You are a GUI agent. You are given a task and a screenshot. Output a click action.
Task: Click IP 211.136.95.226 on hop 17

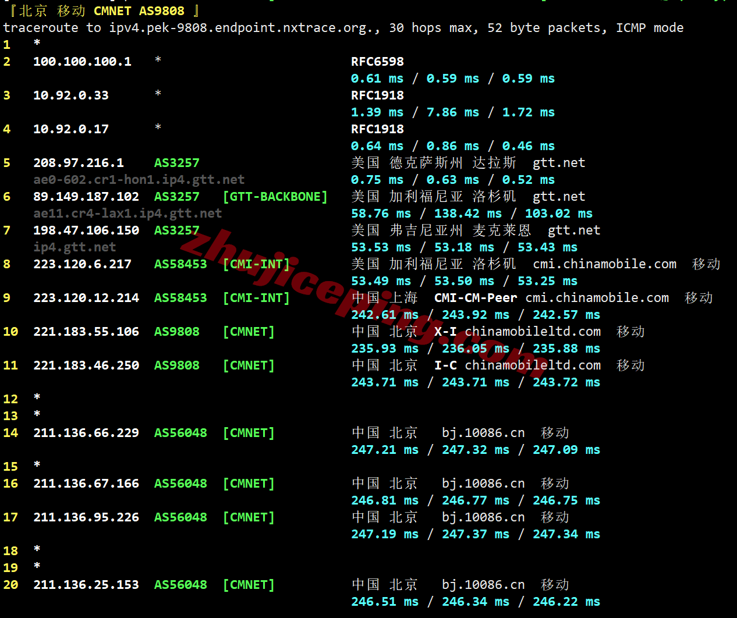pyautogui.click(x=86, y=517)
